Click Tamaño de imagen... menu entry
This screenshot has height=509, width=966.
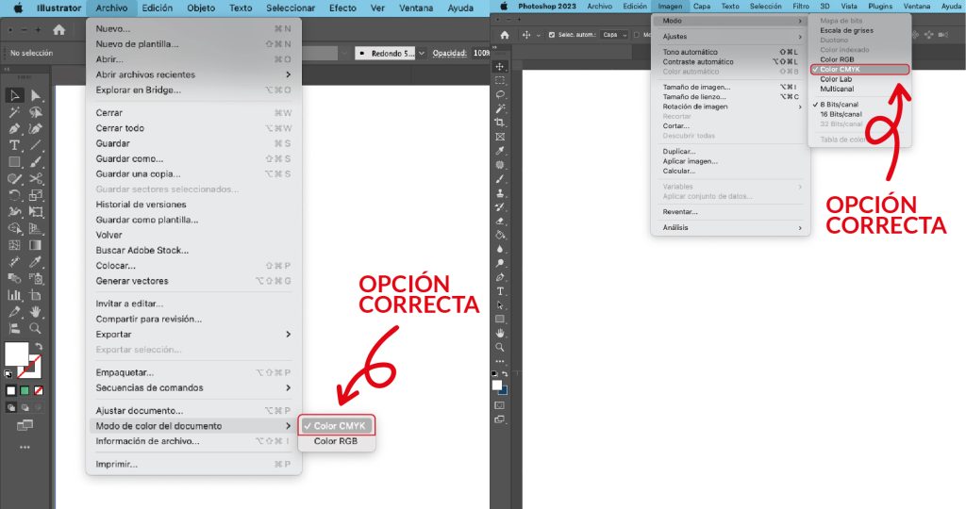[696, 87]
